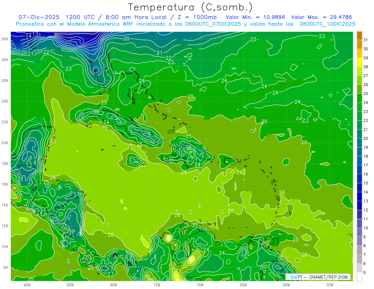The width and height of the screenshot is (374, 289).
Task: Click the contour label '14' beside 30N
Action: 28,36
